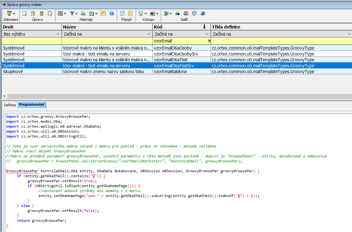Clear the vzorEmail filter with X button
This screenshot has width=352, height=232.
coord(209,41)
